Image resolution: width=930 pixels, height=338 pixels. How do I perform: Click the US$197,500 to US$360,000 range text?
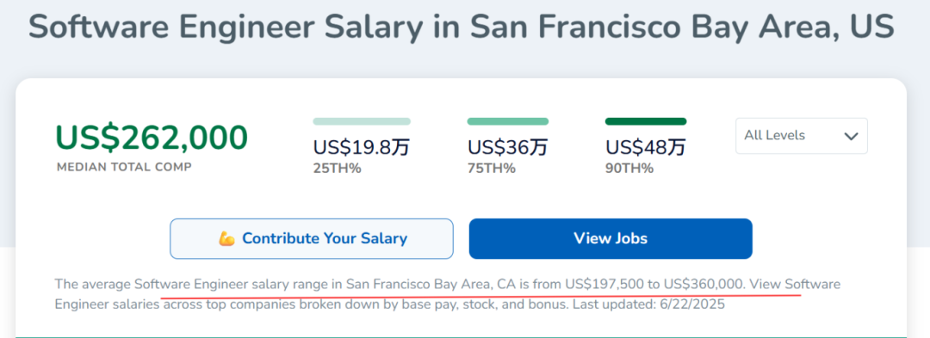coord(654,284)
